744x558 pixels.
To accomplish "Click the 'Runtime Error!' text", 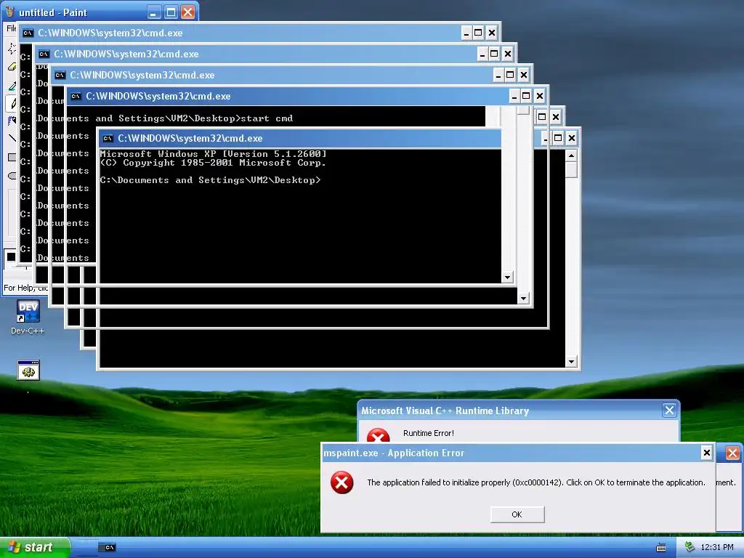I will (429, 433).
